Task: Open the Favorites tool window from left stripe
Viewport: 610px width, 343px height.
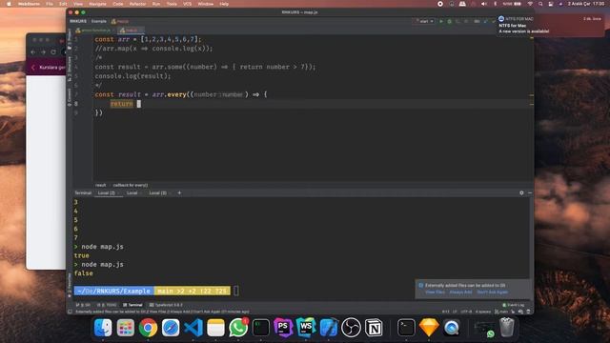Action: (x=70, y=285)
